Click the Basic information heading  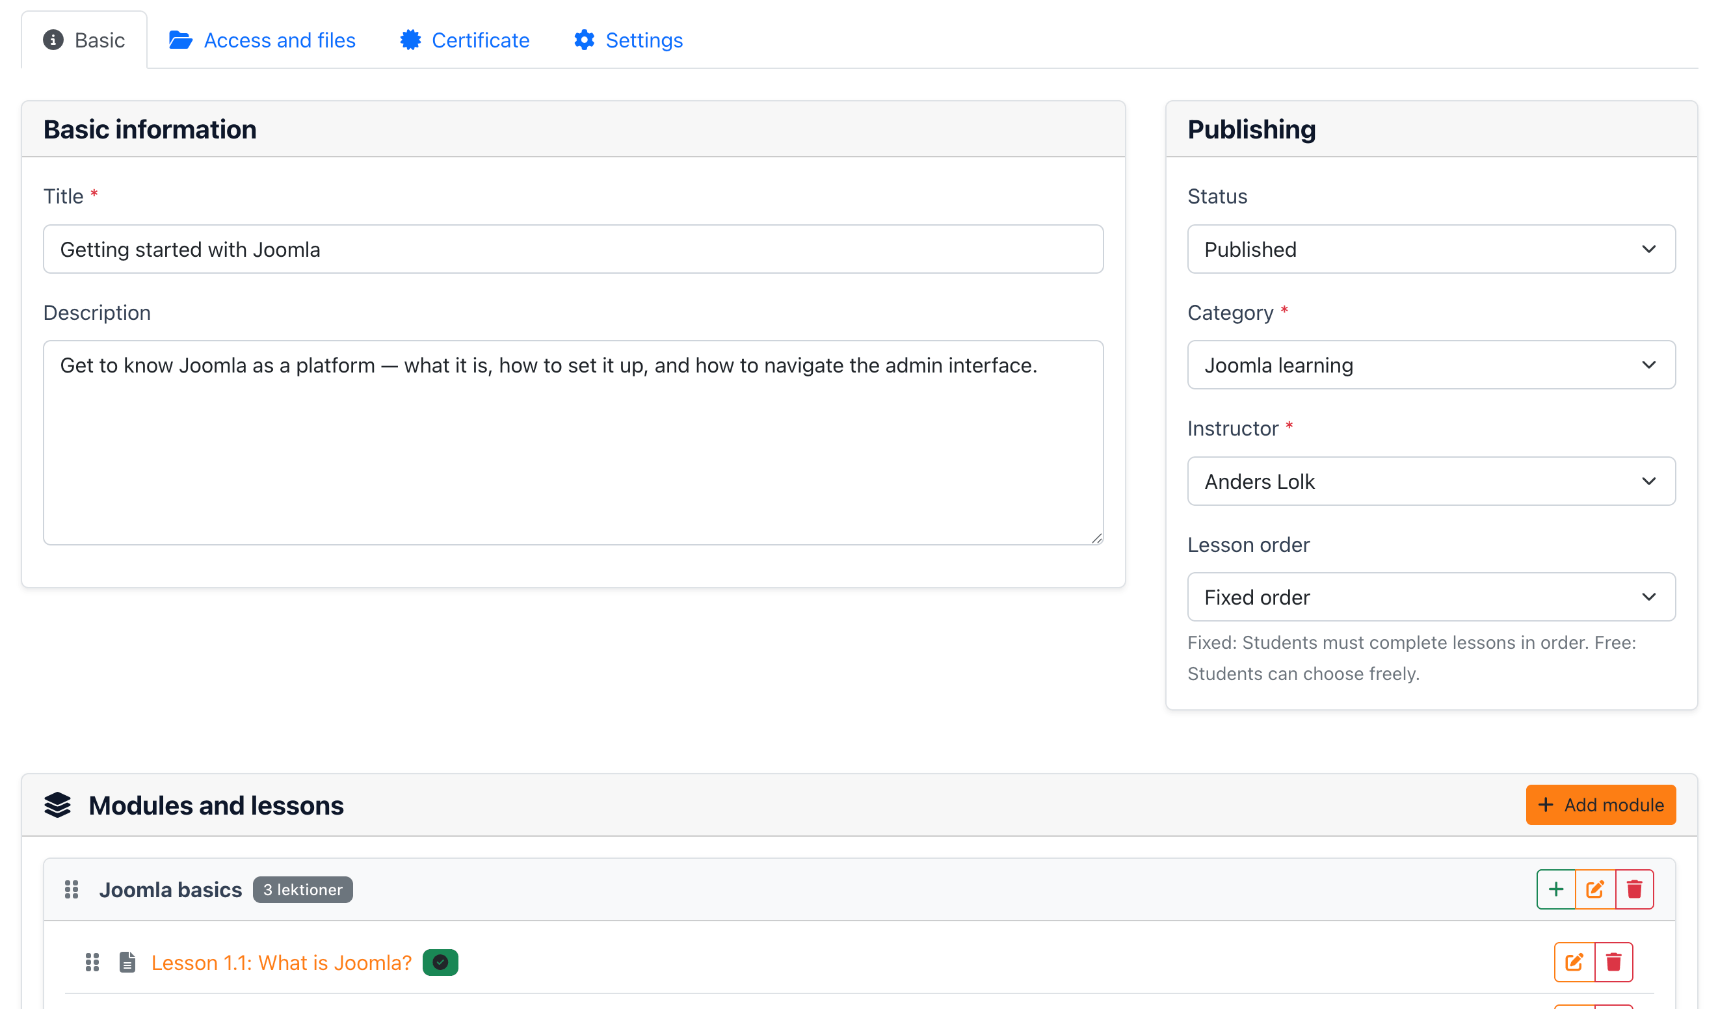[150, 129]
